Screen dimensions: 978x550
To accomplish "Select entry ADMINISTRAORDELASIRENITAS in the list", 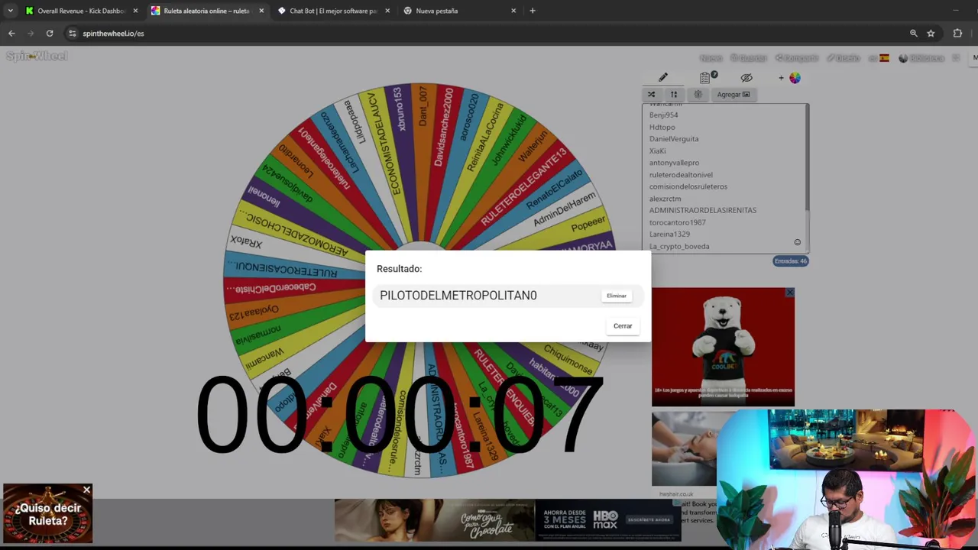I will pos(702,210).
